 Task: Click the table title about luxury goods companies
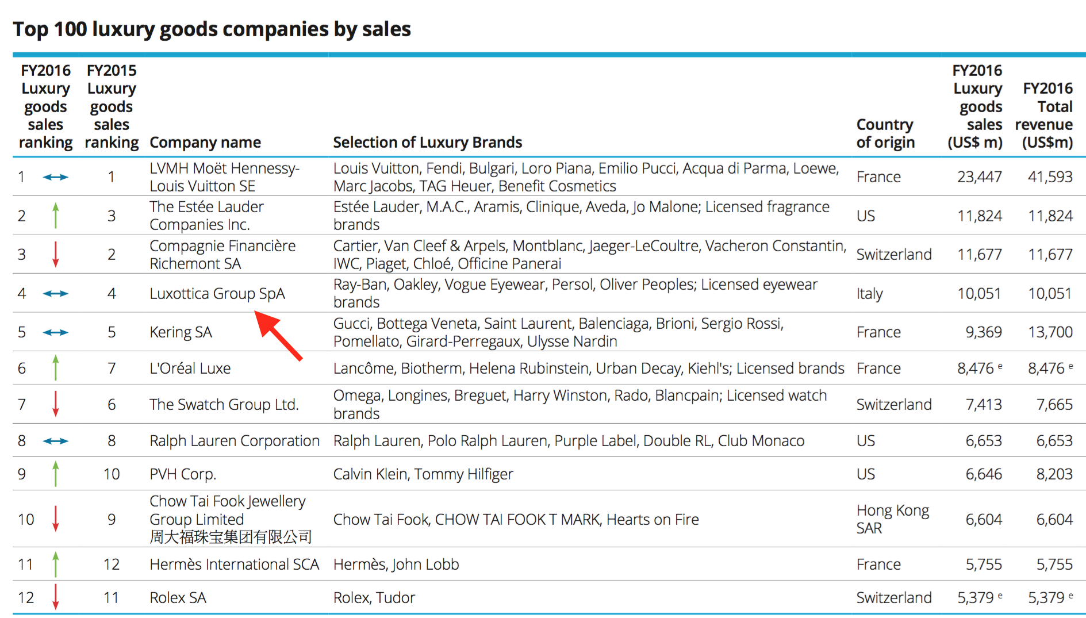tap(212, 29)
